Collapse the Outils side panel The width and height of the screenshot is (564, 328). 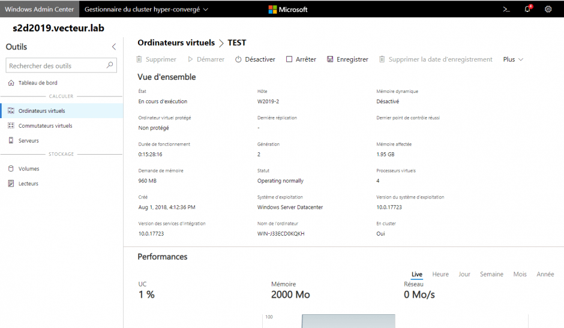114,47
